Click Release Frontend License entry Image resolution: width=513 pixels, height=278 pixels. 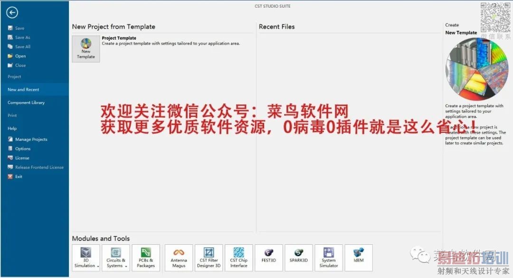tap(39, 167)
